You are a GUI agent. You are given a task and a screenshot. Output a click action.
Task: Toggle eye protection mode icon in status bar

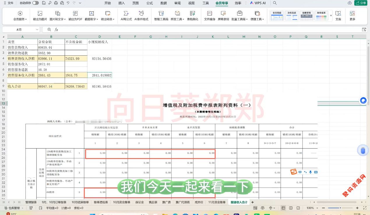tap(262, 208)
